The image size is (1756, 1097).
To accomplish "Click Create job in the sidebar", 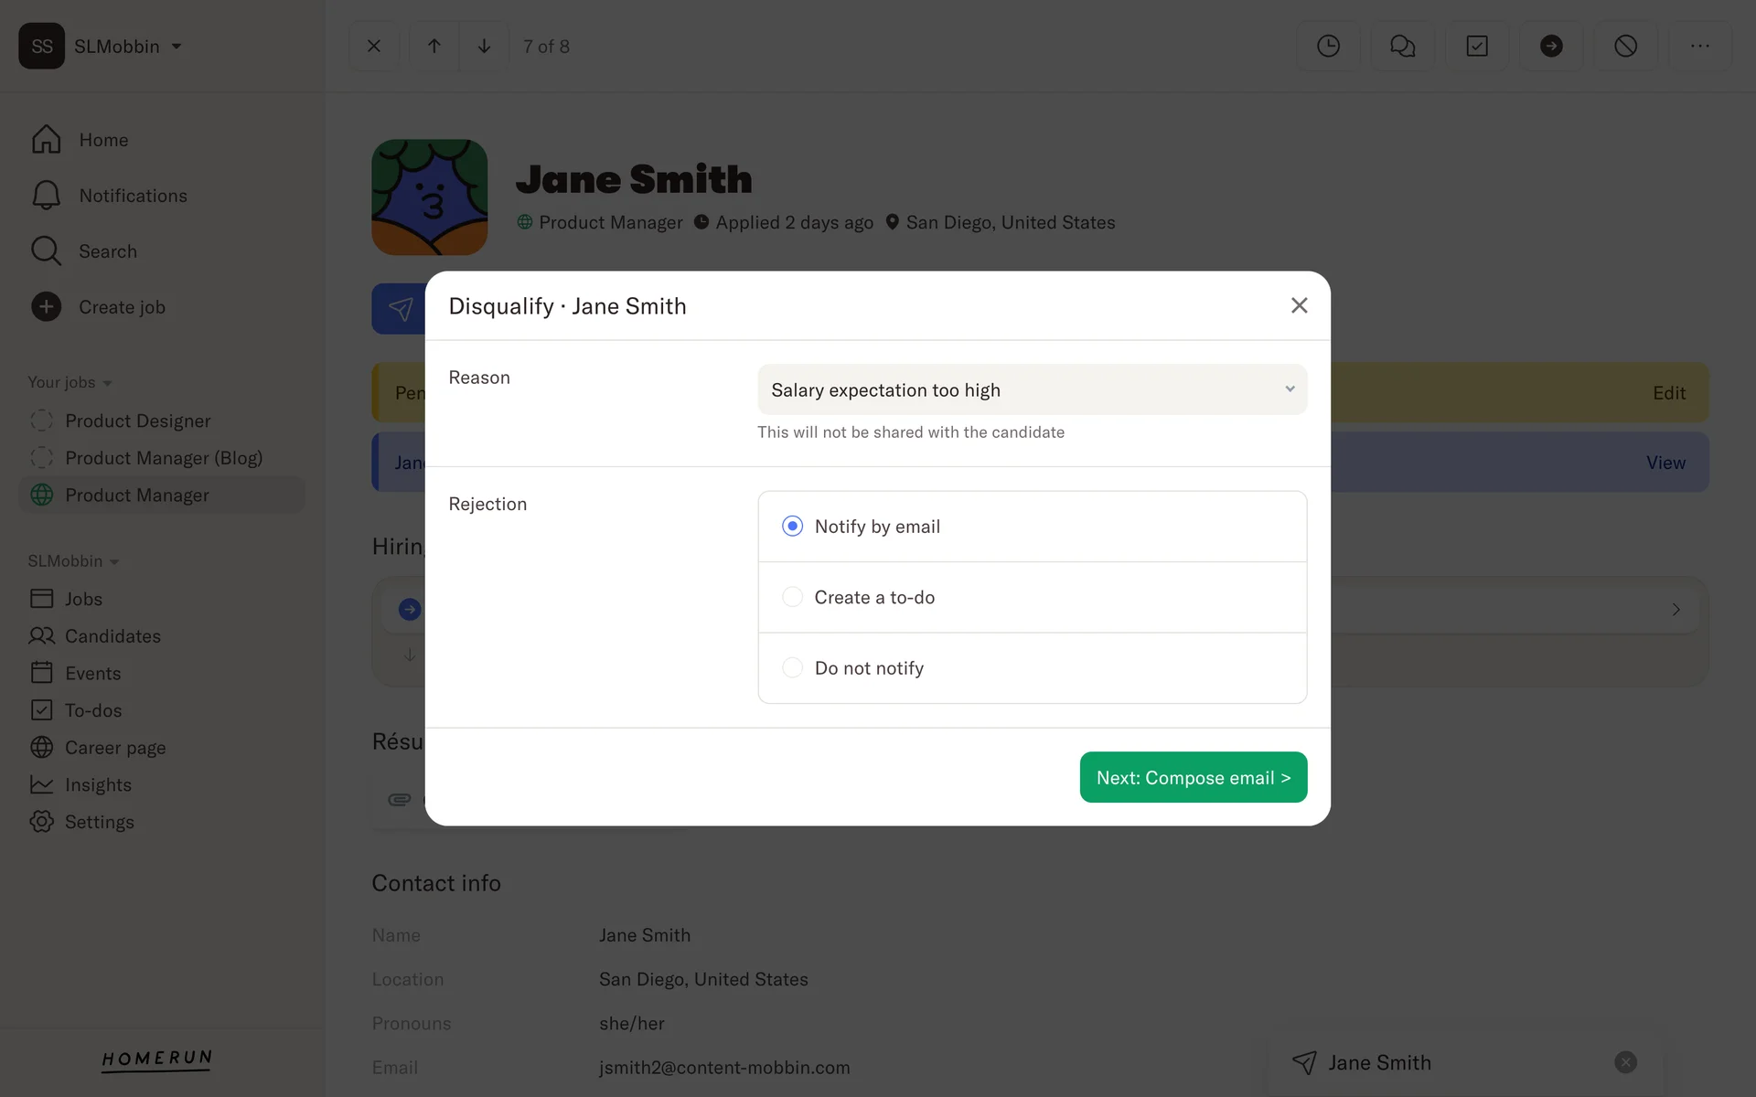I will [x=121, y=307].
